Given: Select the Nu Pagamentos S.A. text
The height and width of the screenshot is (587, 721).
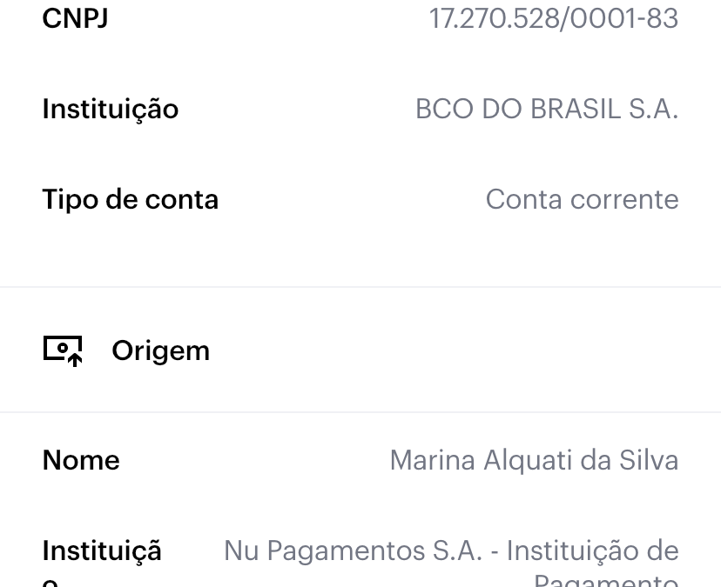Looking at the screenshot, I should 354,550.
